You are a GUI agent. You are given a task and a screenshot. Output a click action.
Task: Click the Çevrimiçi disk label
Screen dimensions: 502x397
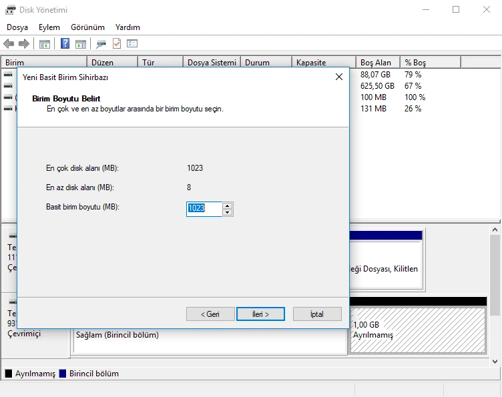click(x=24, y=334)
